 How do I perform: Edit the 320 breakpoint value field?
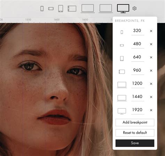click(x=137, y=31)
